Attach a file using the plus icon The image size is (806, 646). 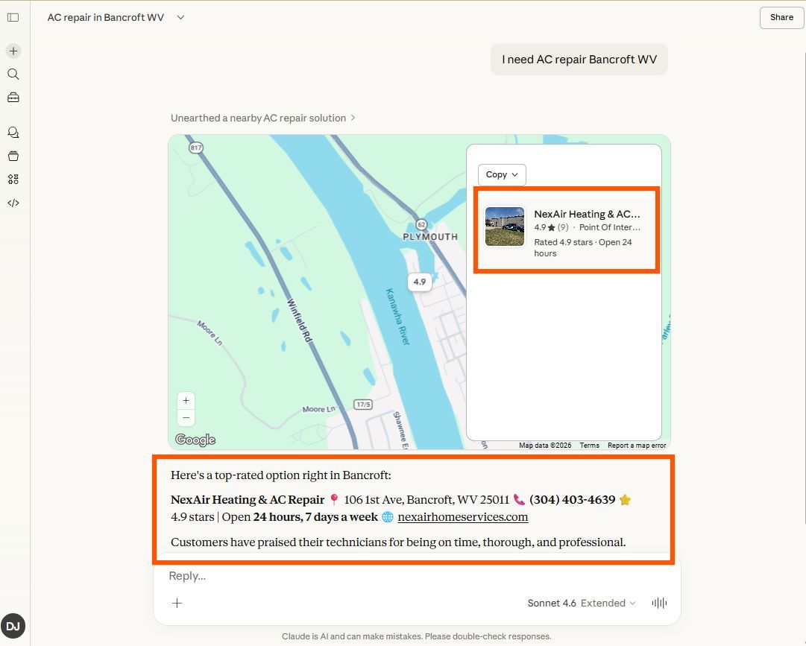tap(177, 603)
